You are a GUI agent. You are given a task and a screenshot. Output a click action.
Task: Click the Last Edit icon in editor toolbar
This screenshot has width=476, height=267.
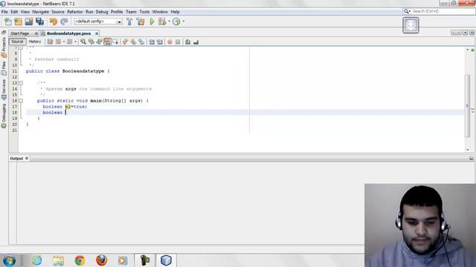point(50,42)
